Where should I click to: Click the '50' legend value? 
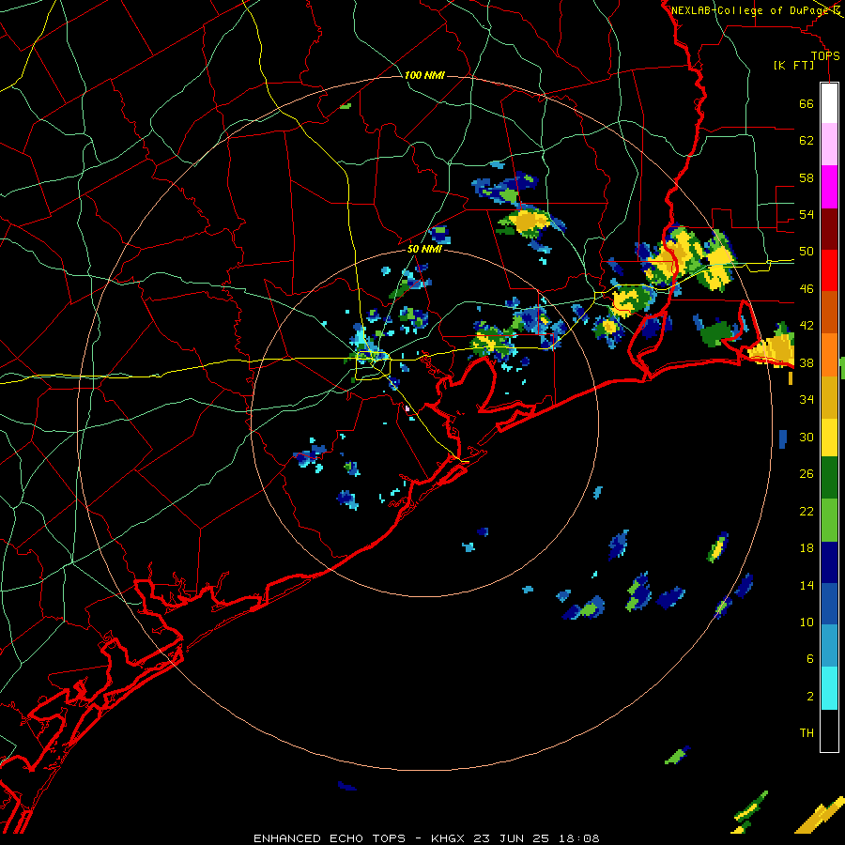[807, 252]
